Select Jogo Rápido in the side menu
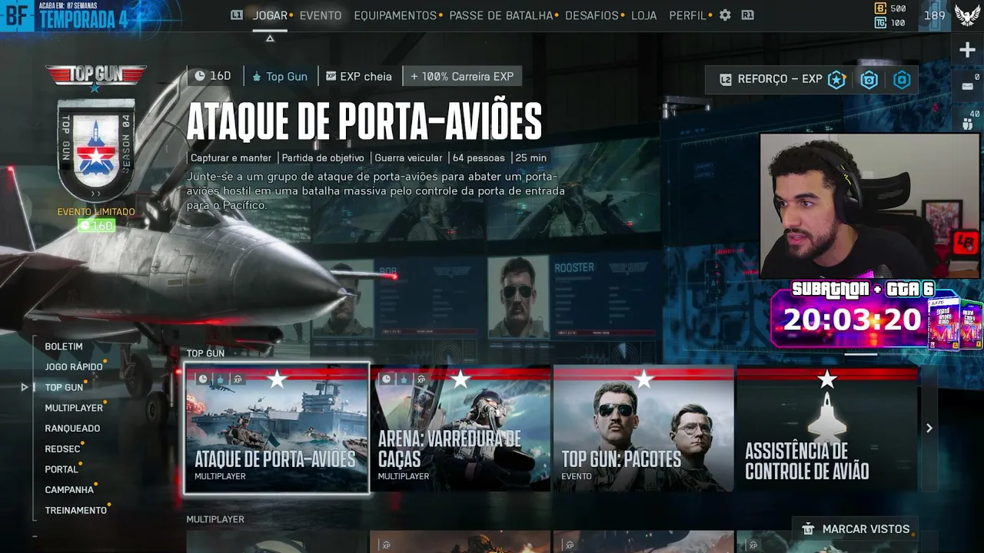Image resolution: width=984 pixels, height=553 pixels. [x=74, y=367]
